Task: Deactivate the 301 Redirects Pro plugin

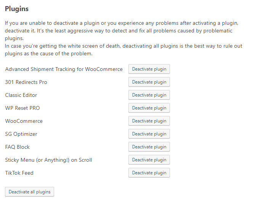Action: click(x=149, y=82)
